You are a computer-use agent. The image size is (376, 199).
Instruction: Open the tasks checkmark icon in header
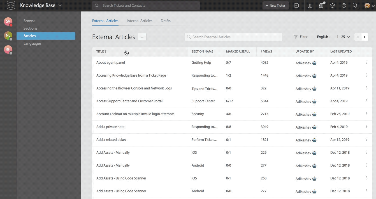[x=296, y=6]
